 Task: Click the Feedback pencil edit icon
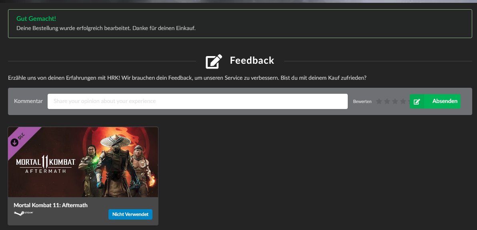coord(214,61)
